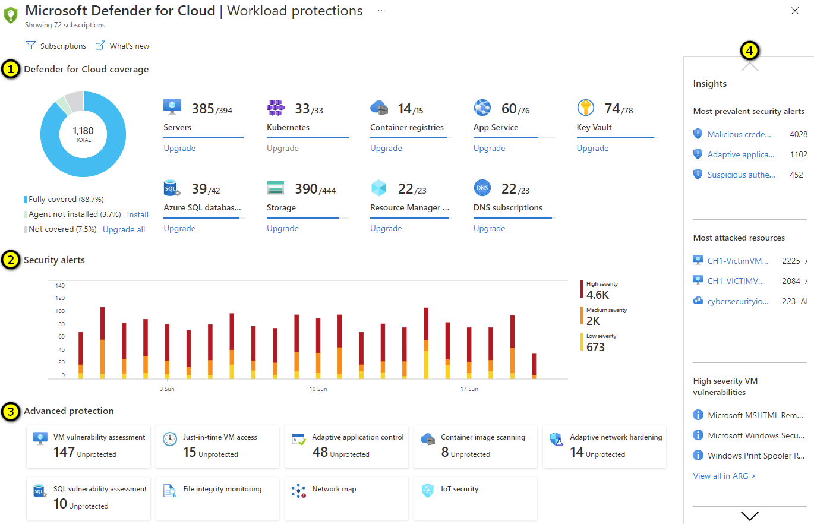Open VM vulnerability assessment via its icon
The image size is (814, 524).
40,437
